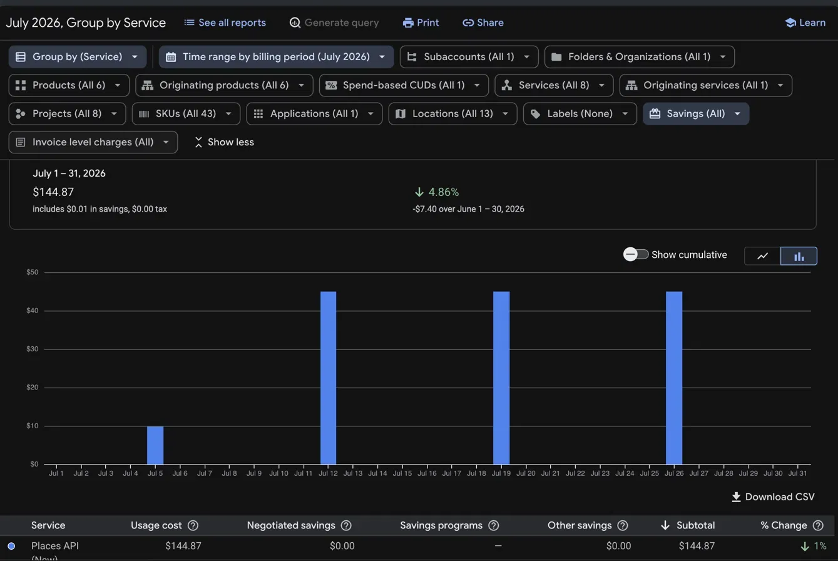Open Originating products (All 6) filter
The height and width of the screenshot is (561, 838).
(x=224, y=85)
